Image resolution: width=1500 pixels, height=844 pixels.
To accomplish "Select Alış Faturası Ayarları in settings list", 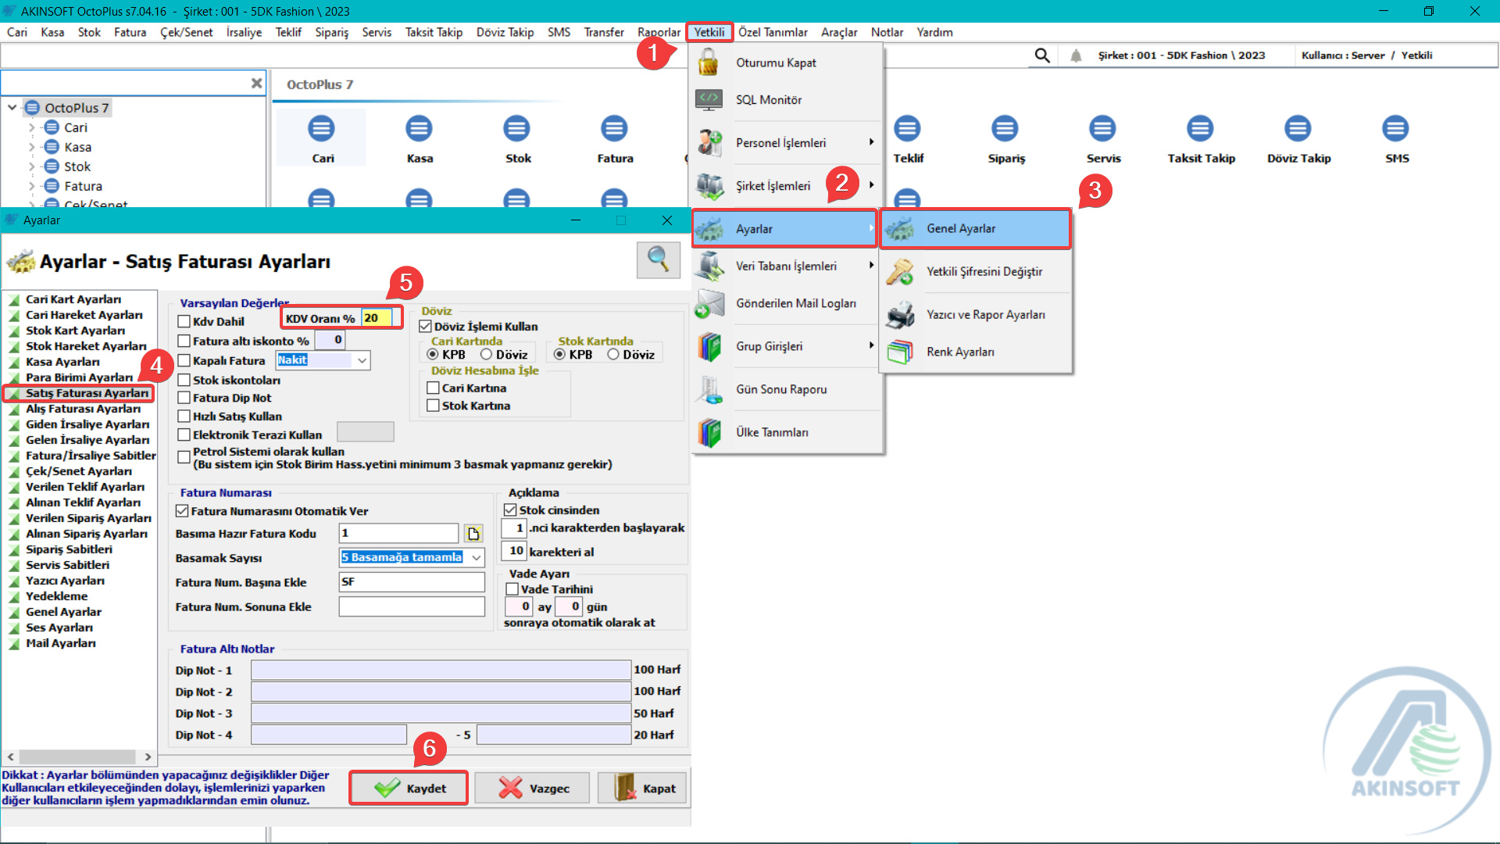I will click(83, 409).
